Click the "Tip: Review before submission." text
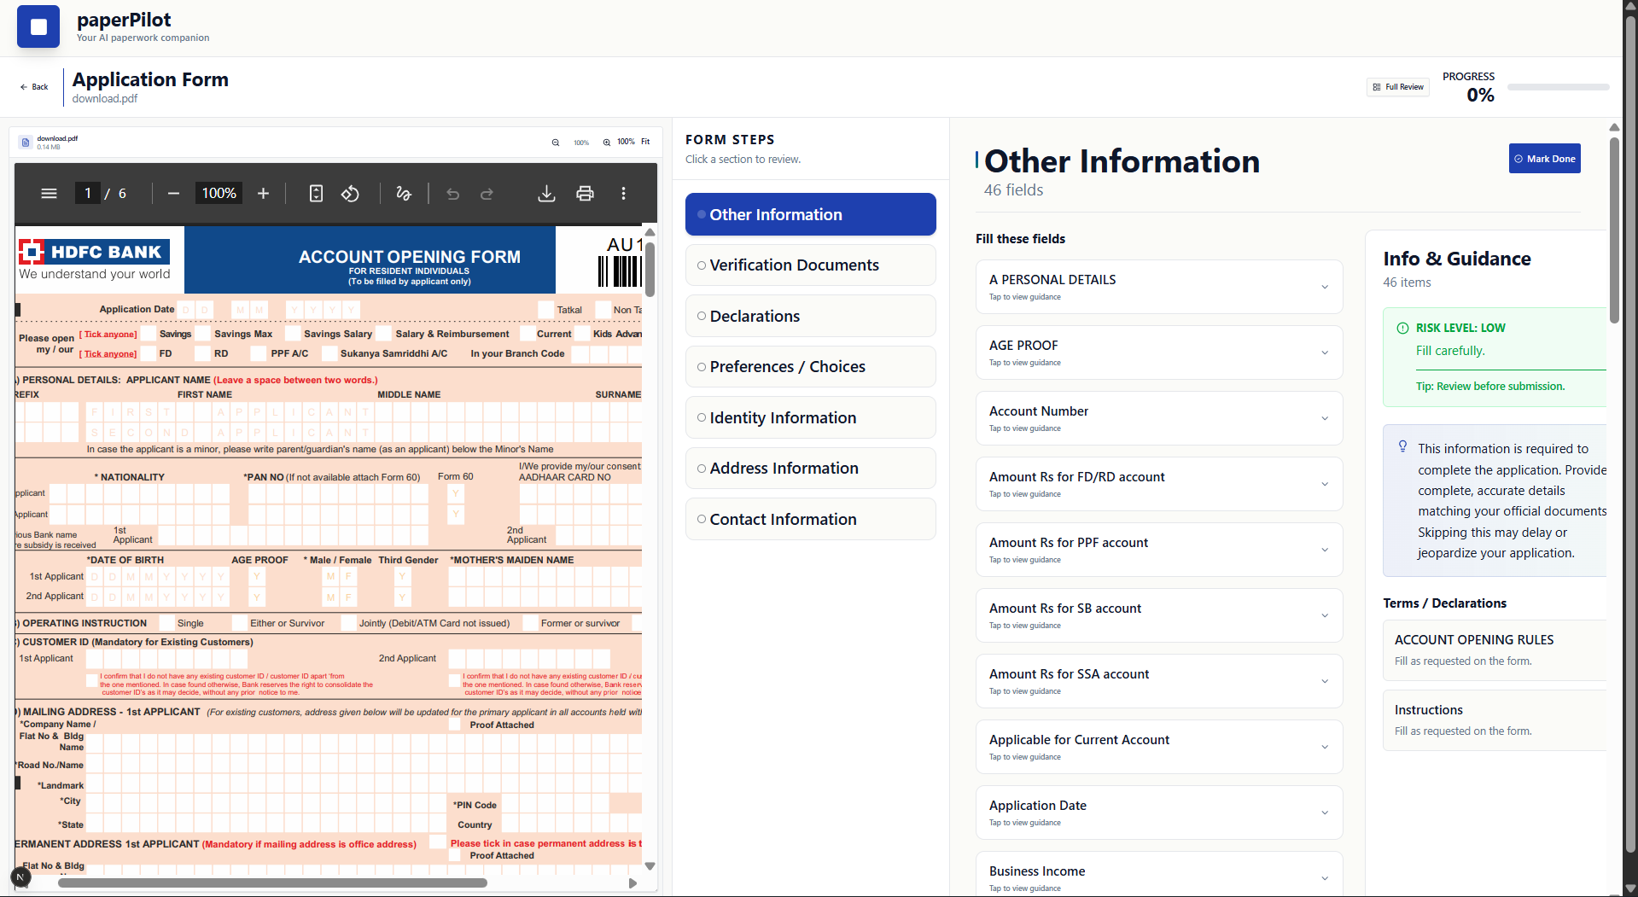The image size is (1638, 897). click(x=1490, y=387)
